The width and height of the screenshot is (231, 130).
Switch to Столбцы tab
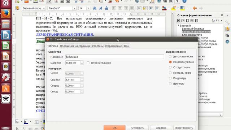(x=98, y=46)
